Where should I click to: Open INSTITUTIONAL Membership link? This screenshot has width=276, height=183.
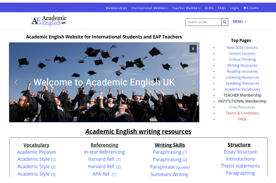pos(242,101)
